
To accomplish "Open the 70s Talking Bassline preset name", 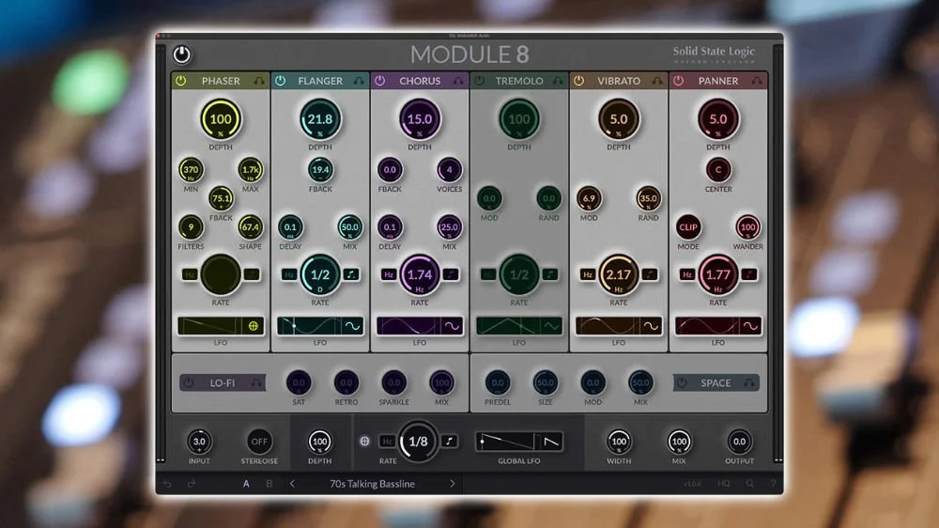I will [x=372, y=484].
